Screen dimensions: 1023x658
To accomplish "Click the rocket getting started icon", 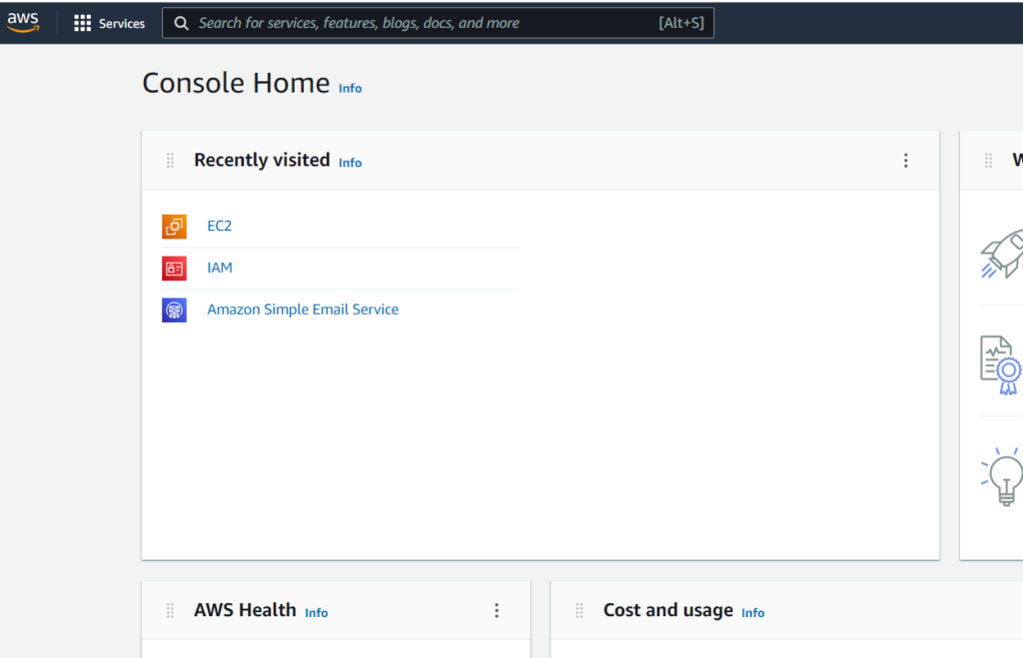I will pos(1002,254).
